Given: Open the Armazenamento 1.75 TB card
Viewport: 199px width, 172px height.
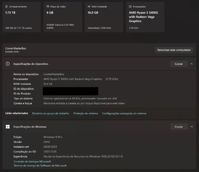Looking at the screenshot, I should [x=21, y=17].
